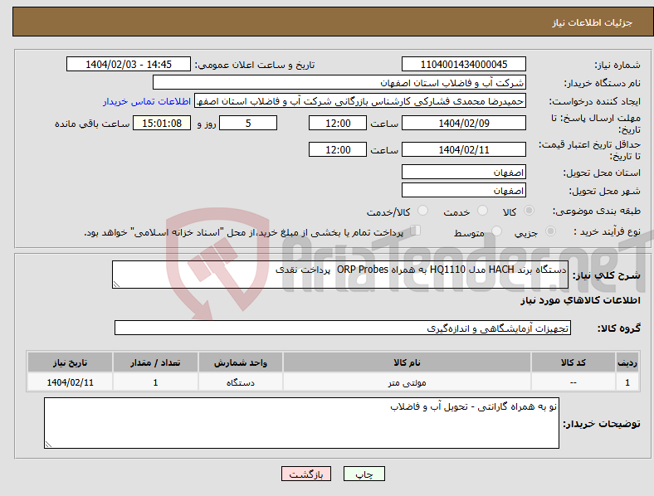The image size is (654, 496).
Task: Select the کالا radio button
Action: pos(529,211)
